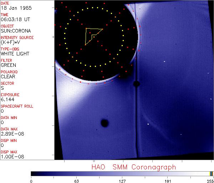Select the 191 tick label below color bar
This screenshot has height=183, width=214.
pos(167,180)
